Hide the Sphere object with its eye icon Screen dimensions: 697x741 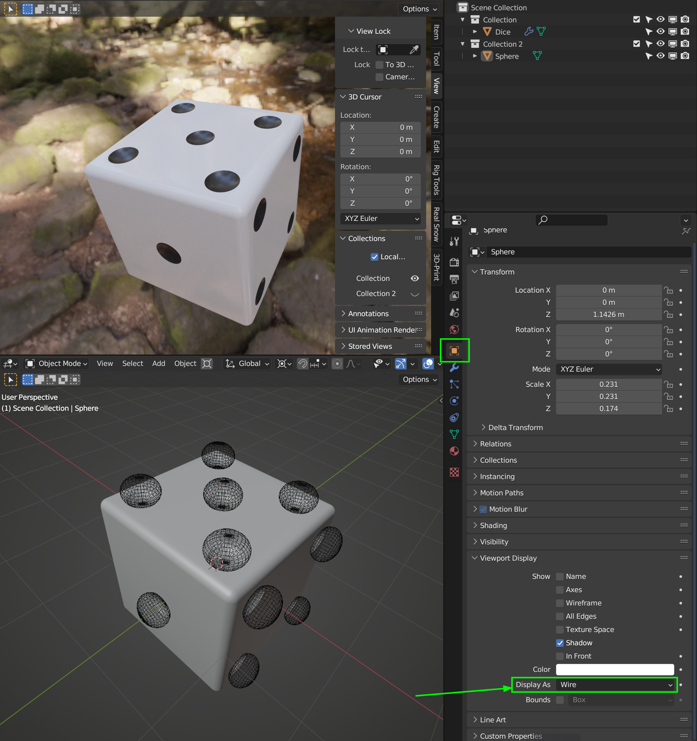(659, 55)
